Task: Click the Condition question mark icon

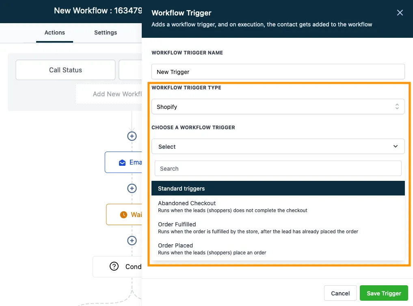Action: (x=114, y=267)
